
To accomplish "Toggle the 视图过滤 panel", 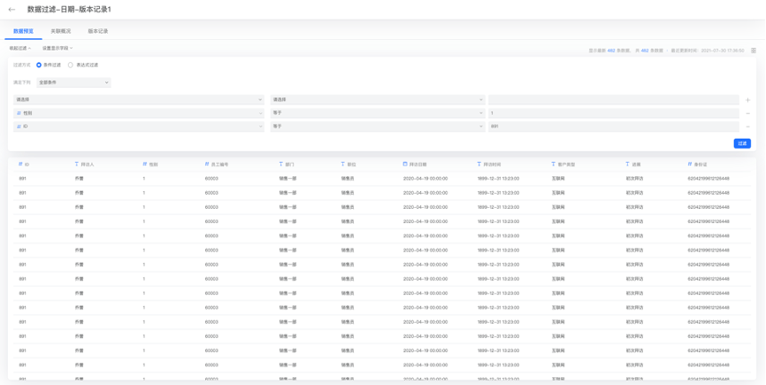I will 19,49.
